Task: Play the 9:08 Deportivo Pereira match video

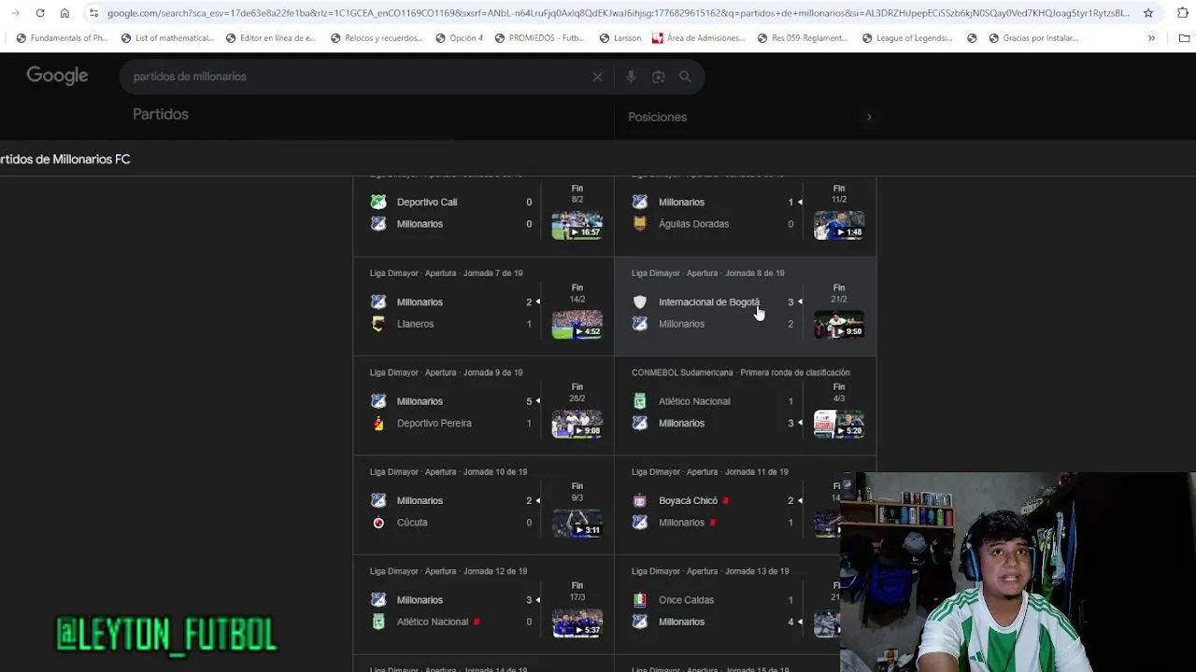Action: click(577, 424)
